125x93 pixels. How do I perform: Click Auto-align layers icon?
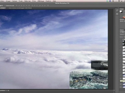point(48,5)
